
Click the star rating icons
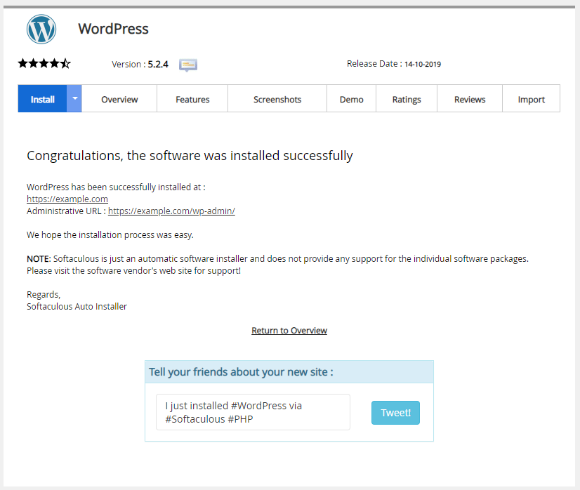44,64
